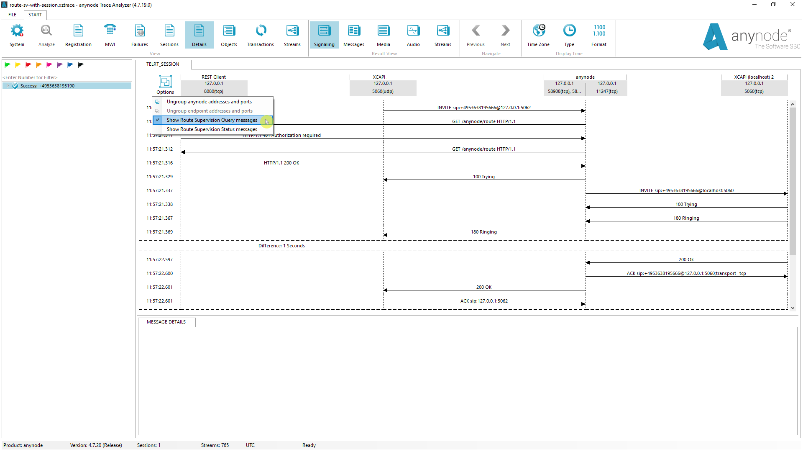Image resolution: width=803 pixels, height=452 pixels.
Task: Go to Next item
Action: point(505,35)
